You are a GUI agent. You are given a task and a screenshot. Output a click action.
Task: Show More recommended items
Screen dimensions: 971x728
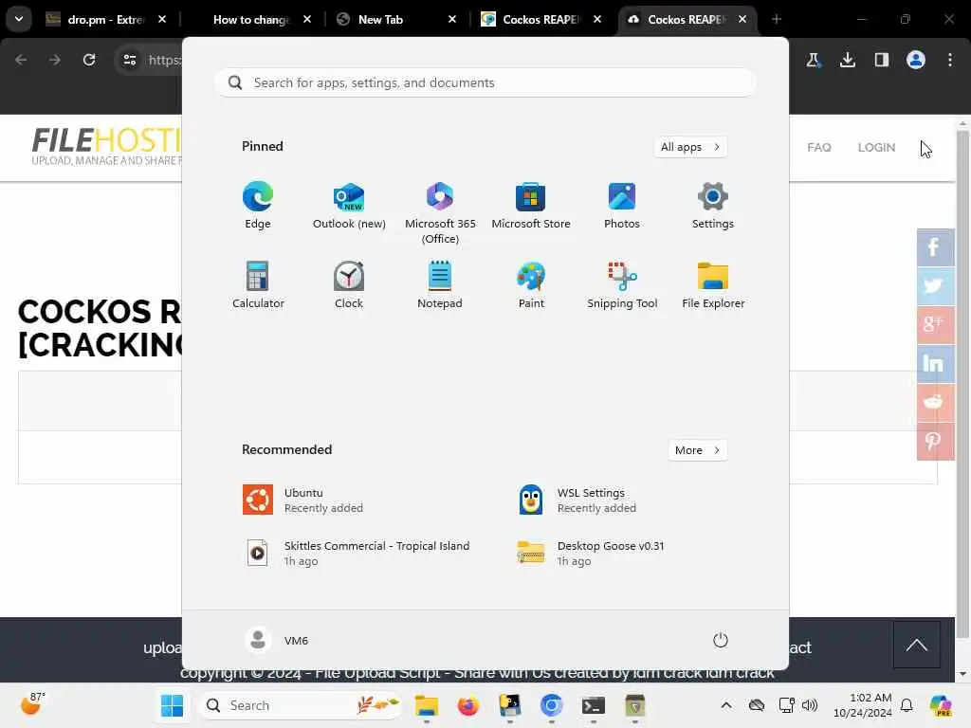click(698, 450)
